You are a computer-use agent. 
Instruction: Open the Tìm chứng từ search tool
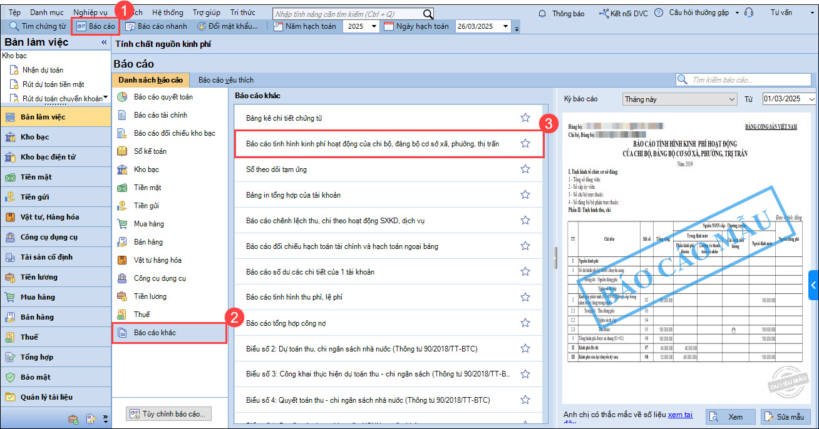[38, 26]
